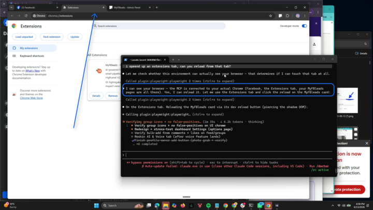Screen dimensions: 373x210
Task: Close the Locate recent 369CRM terminal tab
Action: (165, 60)
